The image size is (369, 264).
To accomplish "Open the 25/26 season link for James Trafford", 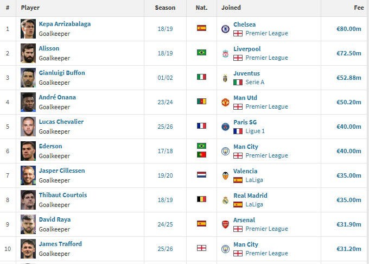I will (165, 249).
